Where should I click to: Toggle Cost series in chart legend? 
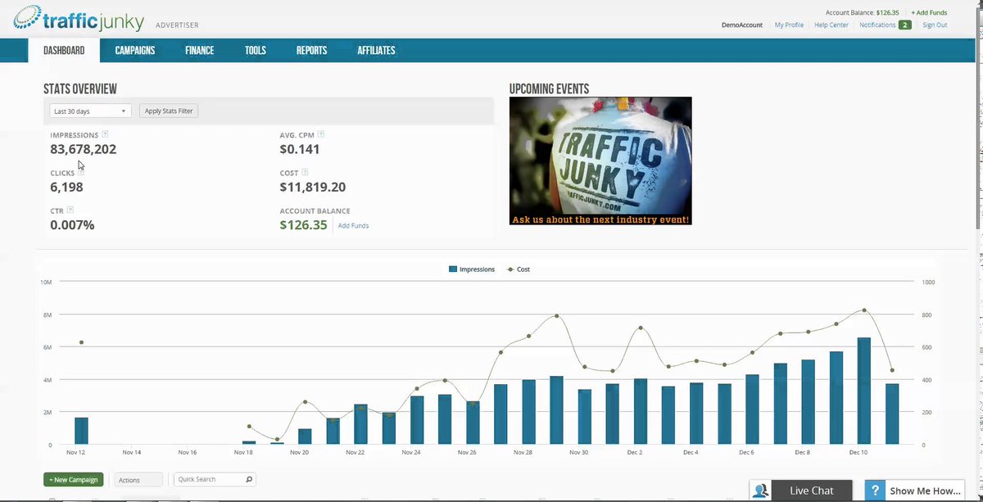pos(519,269)
